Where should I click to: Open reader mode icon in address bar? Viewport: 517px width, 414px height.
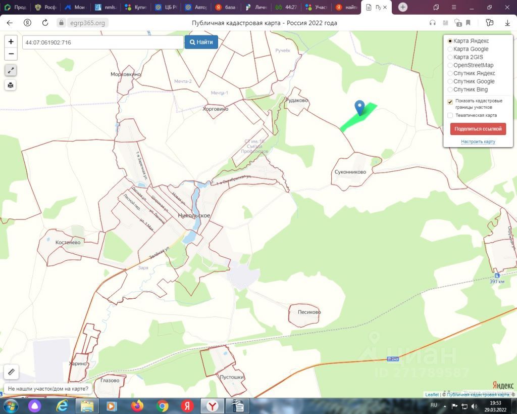[445, 23]
